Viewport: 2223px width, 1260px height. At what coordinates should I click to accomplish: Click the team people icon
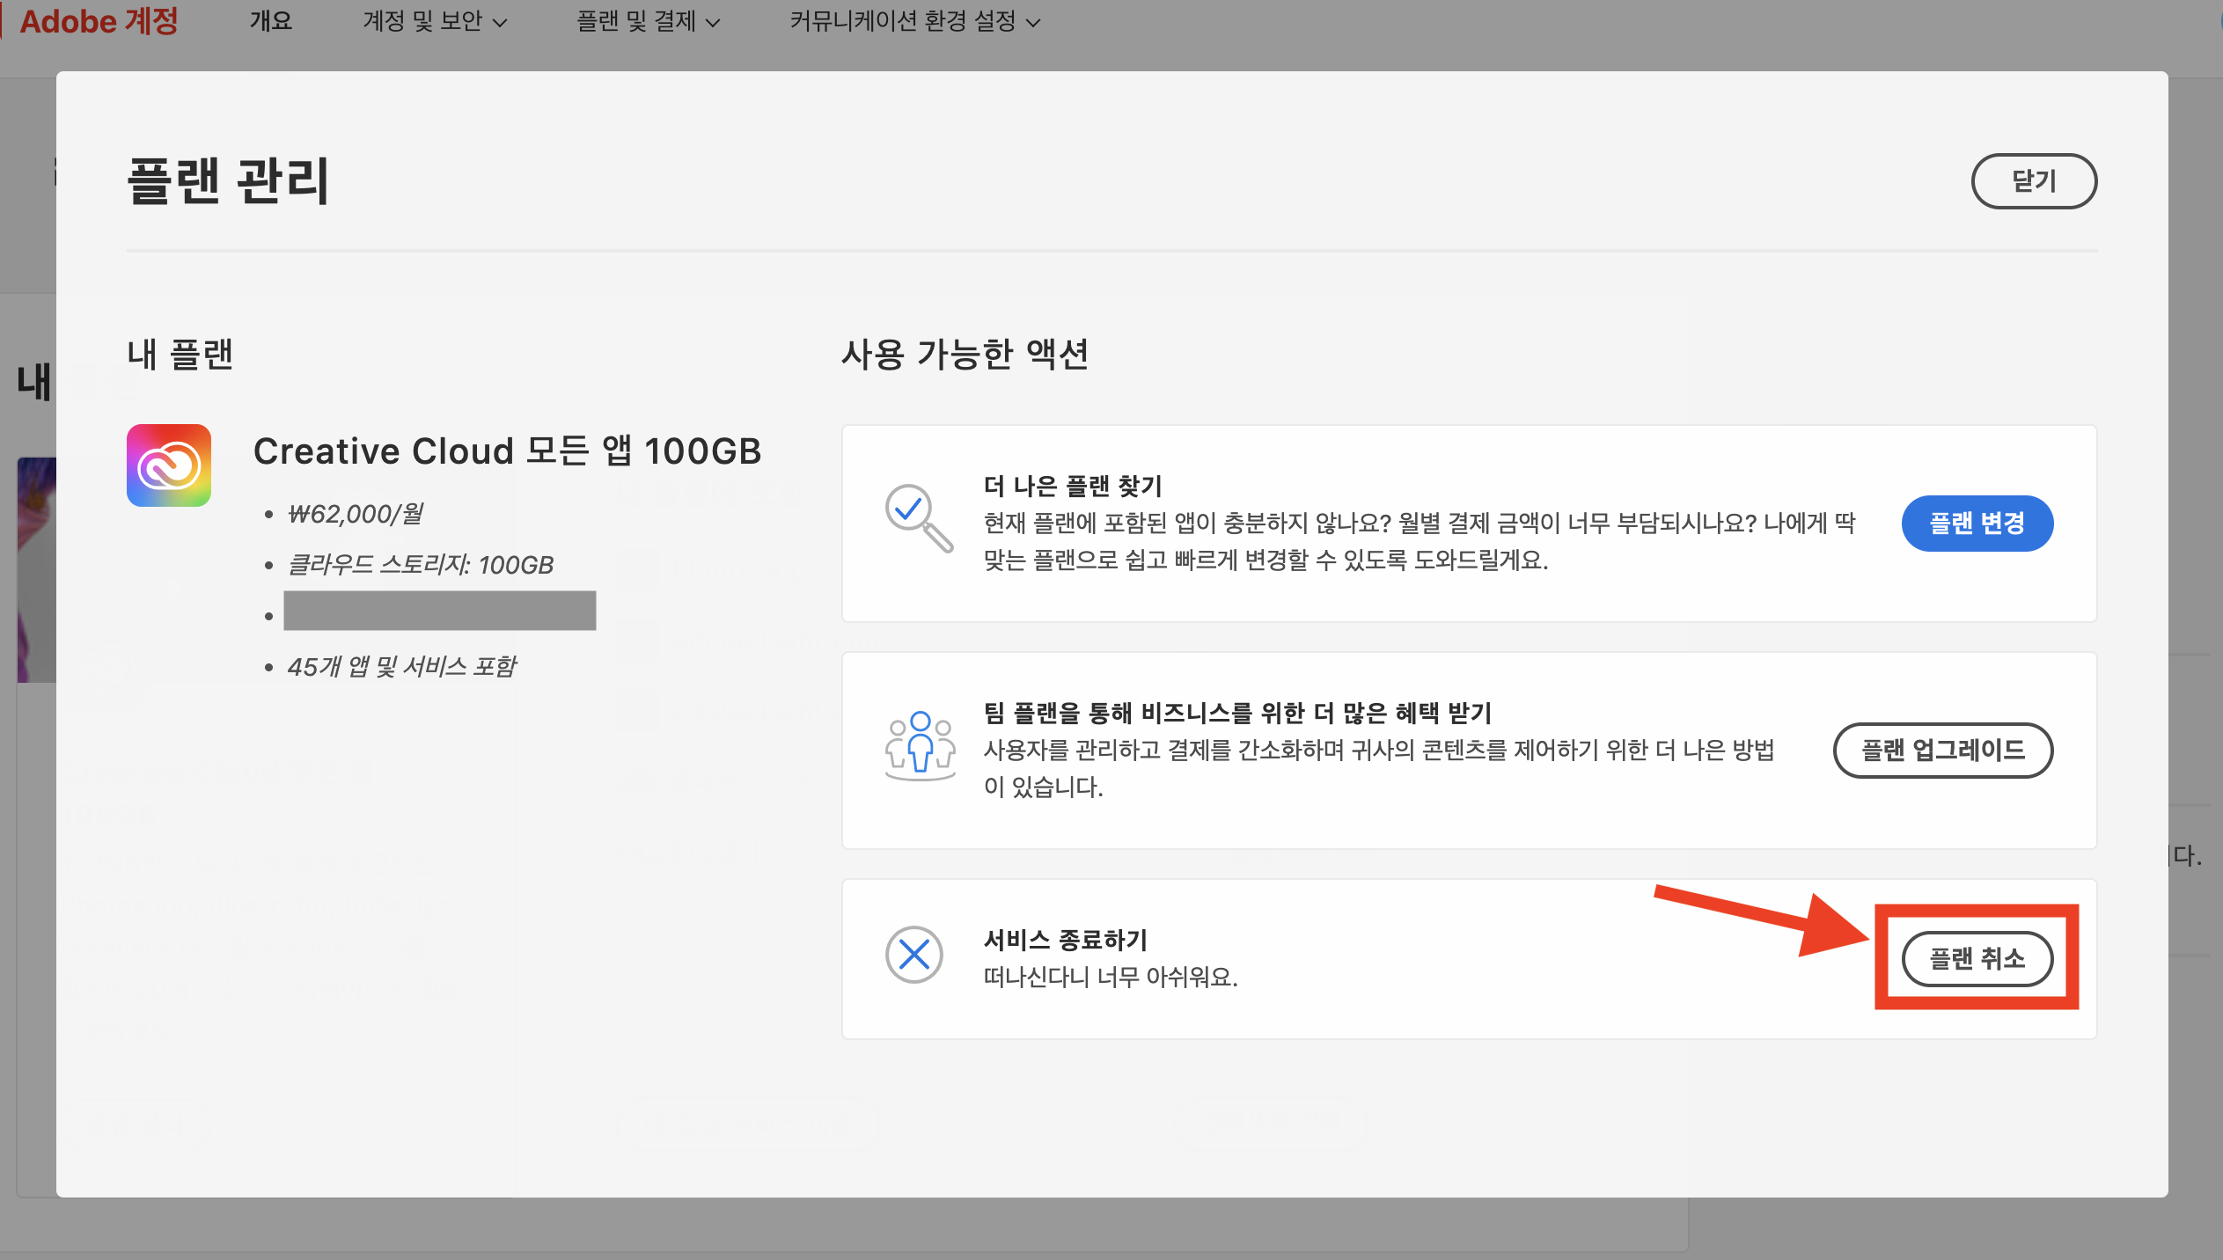point(920,745)
